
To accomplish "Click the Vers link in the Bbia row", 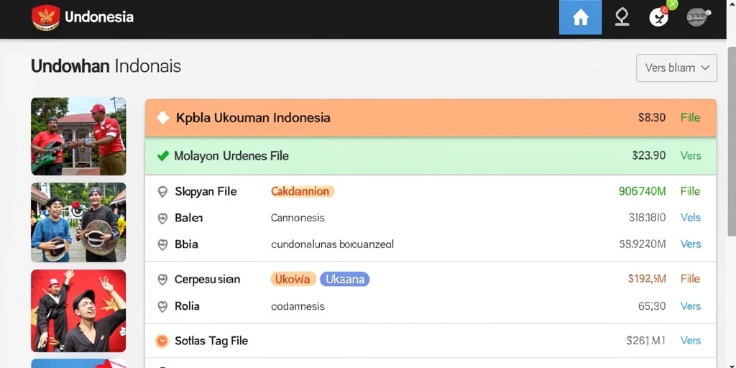I will [691, 244].
